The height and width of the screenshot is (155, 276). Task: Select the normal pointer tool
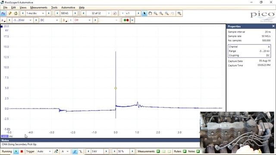[x=144, y=13]
